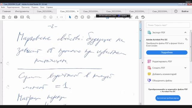The width and height of the screenshot is (192, 108).
Task: Click the tools search input field
Action: coord(168,25)
